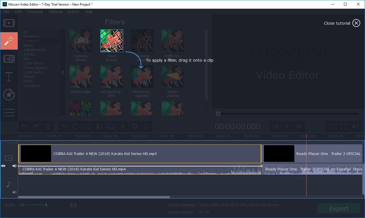The image size is (365, 218).
Task: Toggle video track visibility eye
Action: (x=3, y=166)
